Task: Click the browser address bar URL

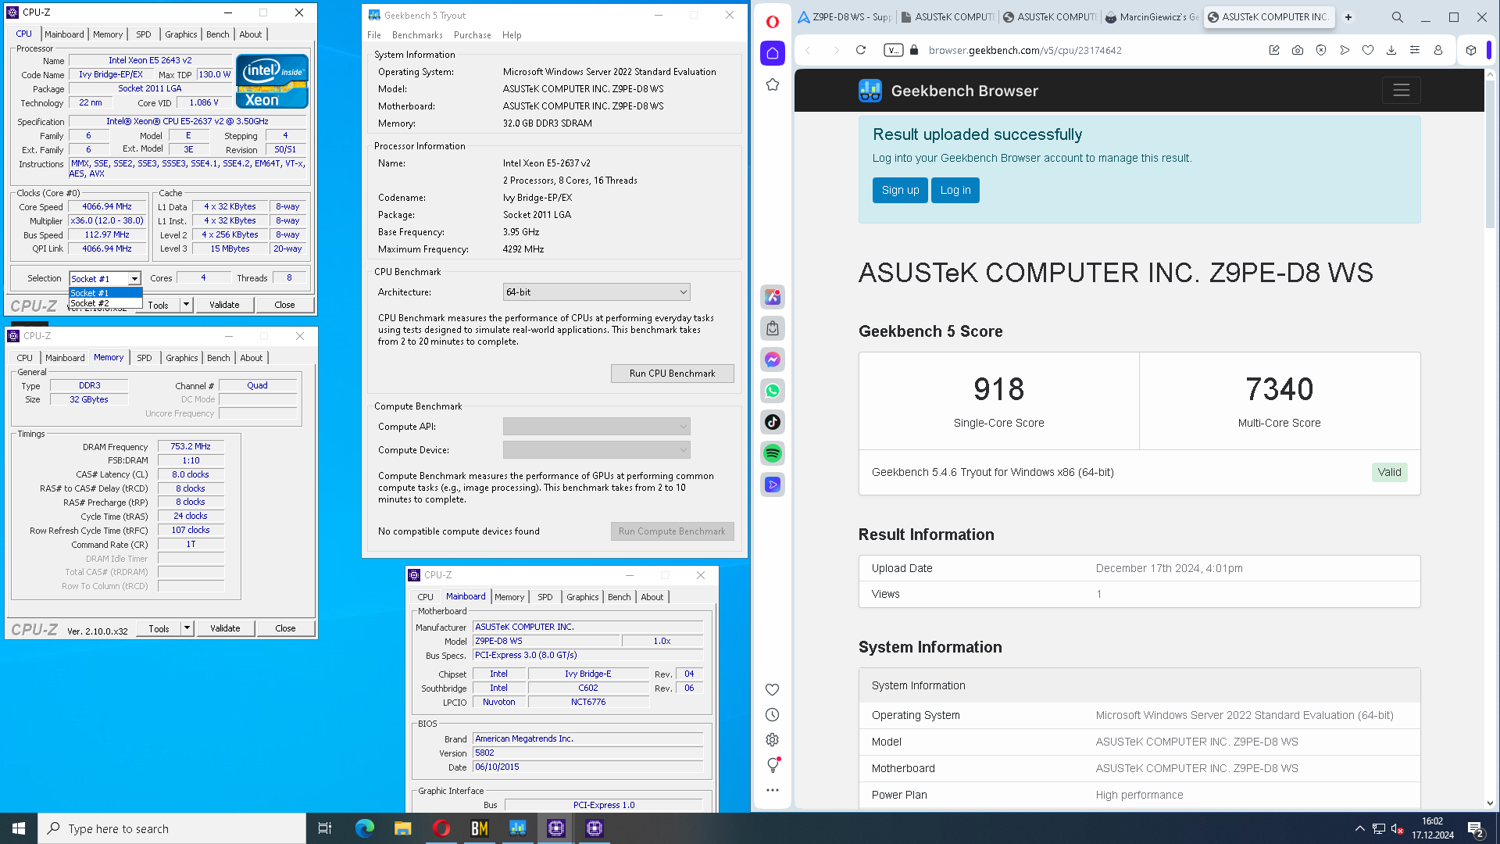Action: (1025, 50)
